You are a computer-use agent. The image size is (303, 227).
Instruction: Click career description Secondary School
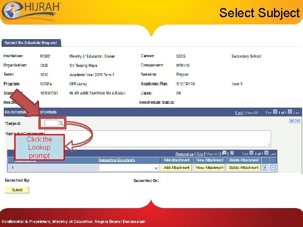pos(246,56)
